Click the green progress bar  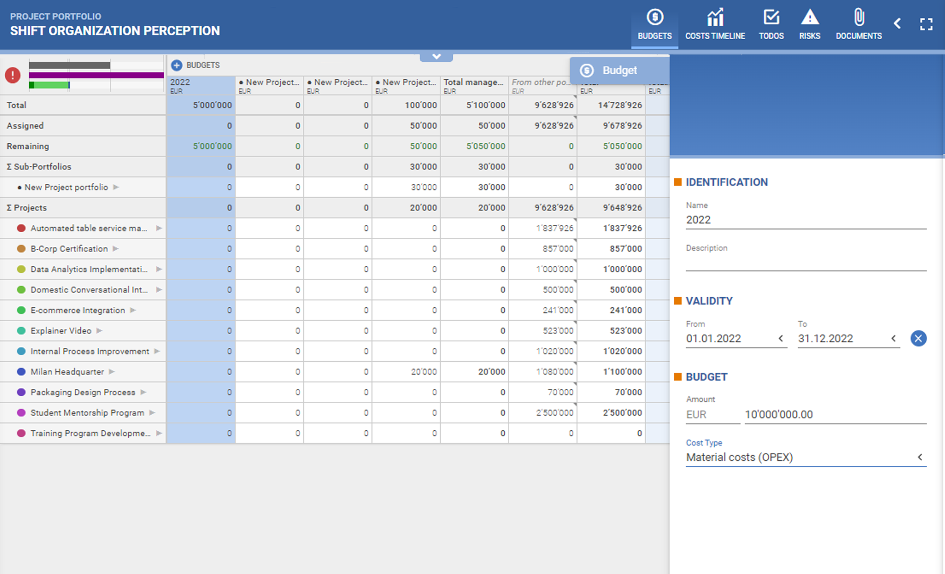pos(49,85)
